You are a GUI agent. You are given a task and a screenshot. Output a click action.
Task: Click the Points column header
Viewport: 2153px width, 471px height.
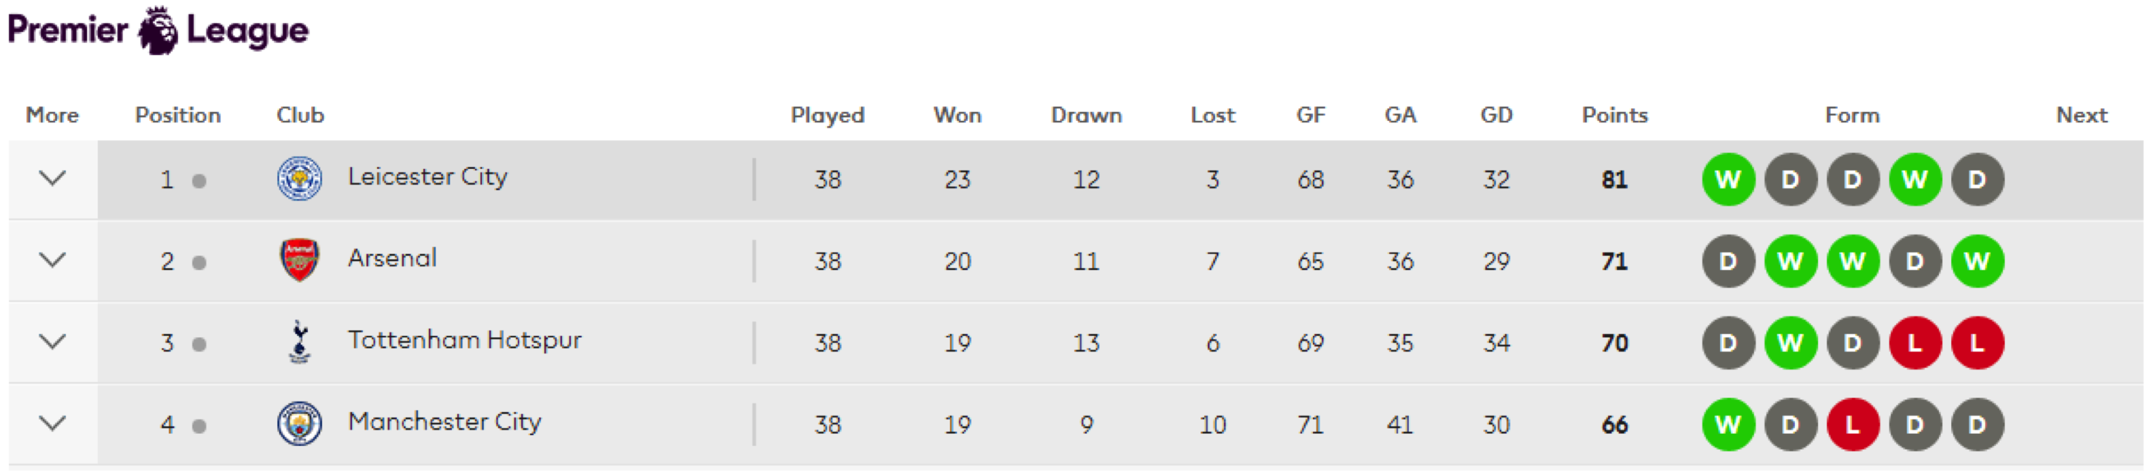pyautogui.click(x=1614, y=115)
